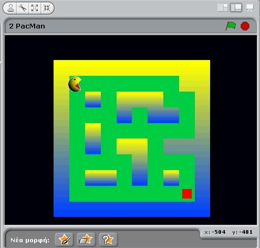This screenshot has width=260, height=248.
Task: Click the red square goal on stage
Action: (x=187, y=194)
